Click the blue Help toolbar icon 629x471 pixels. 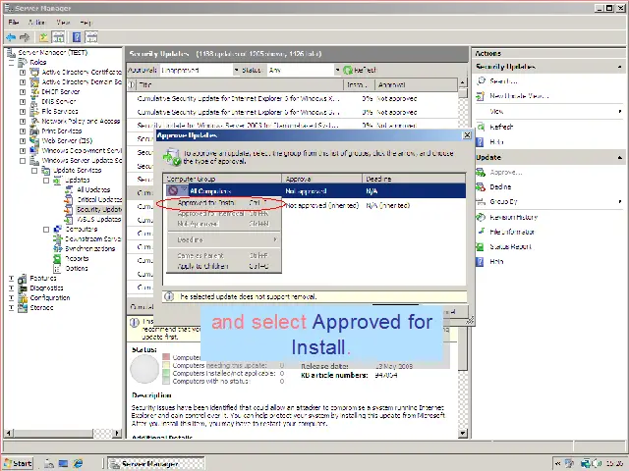(77, 37)
